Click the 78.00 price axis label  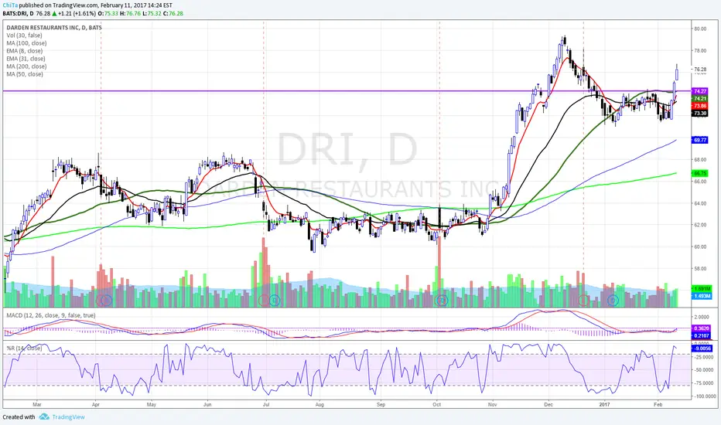pyautogui.click(x=700, y=50)
